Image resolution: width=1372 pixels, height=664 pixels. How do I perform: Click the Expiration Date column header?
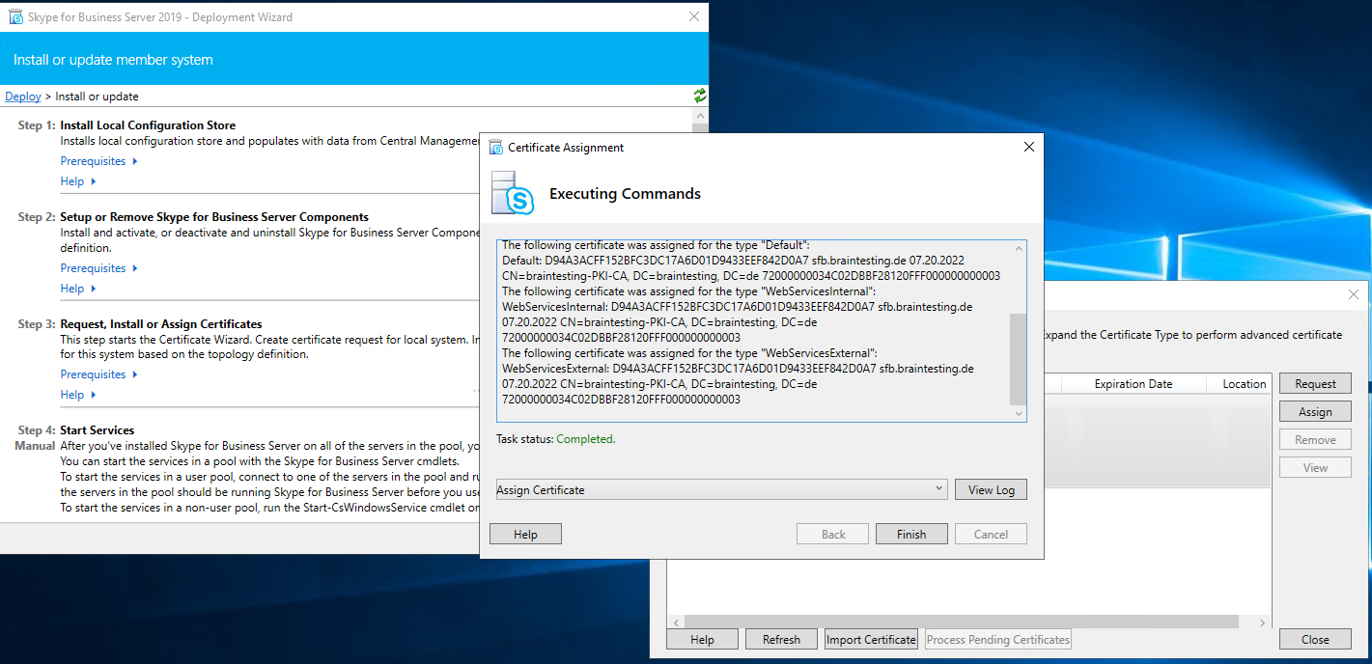1133,384
